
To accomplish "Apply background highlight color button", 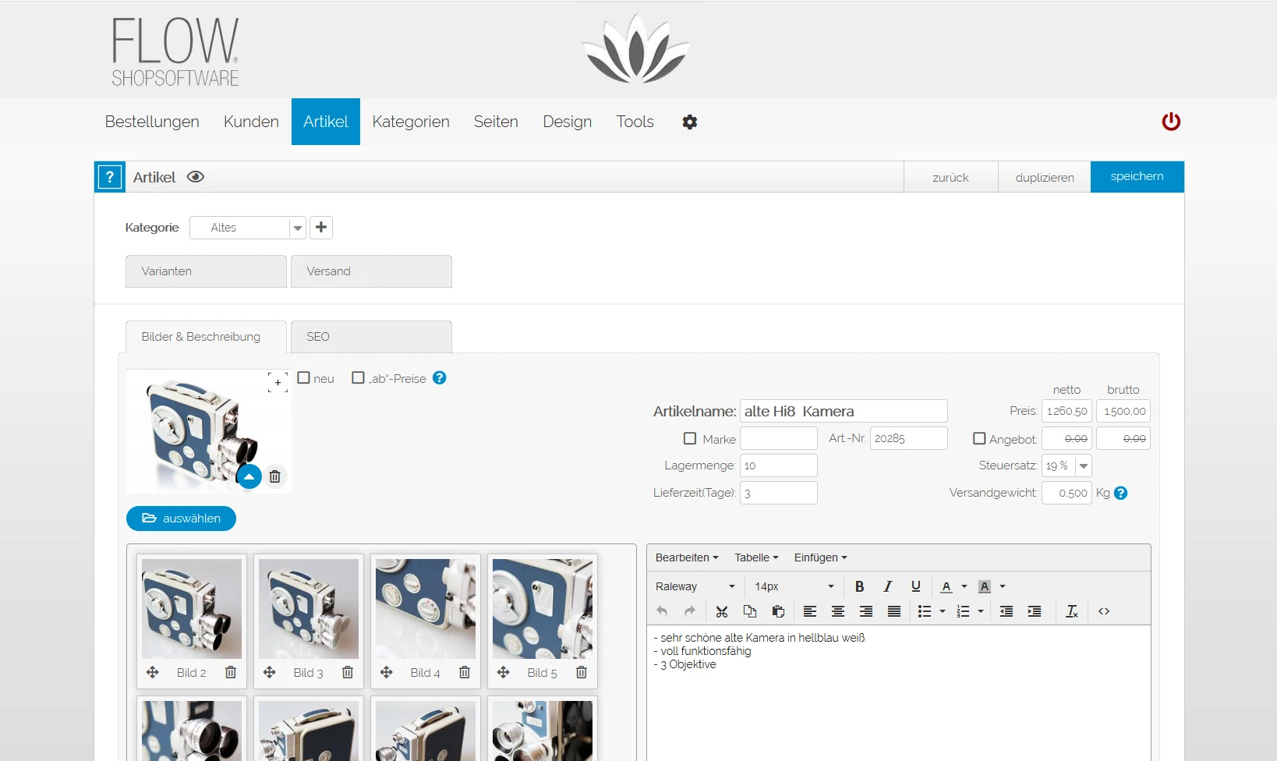I will (x=985, y=586).
